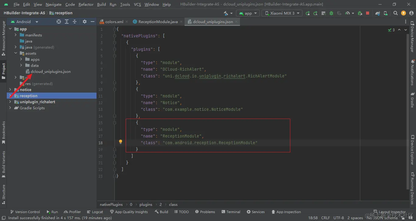Click the Search Everywhere magnifier icon

point(396,13)
